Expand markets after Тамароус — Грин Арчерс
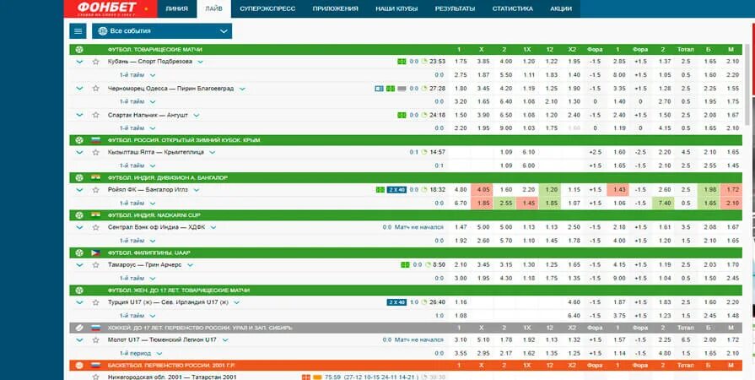Screen dimensions: 755x380 click(190, 265)
